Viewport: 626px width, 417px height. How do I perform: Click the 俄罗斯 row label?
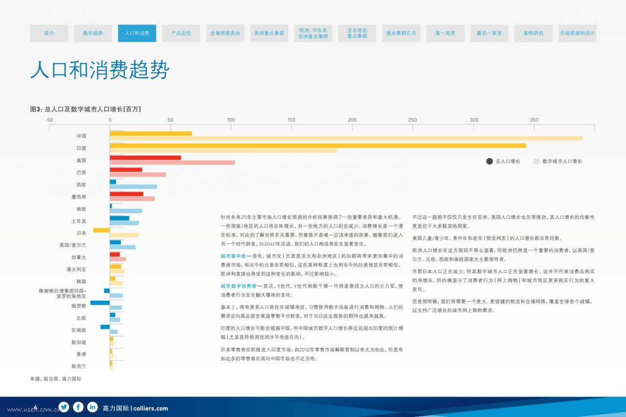click(79, 306)
